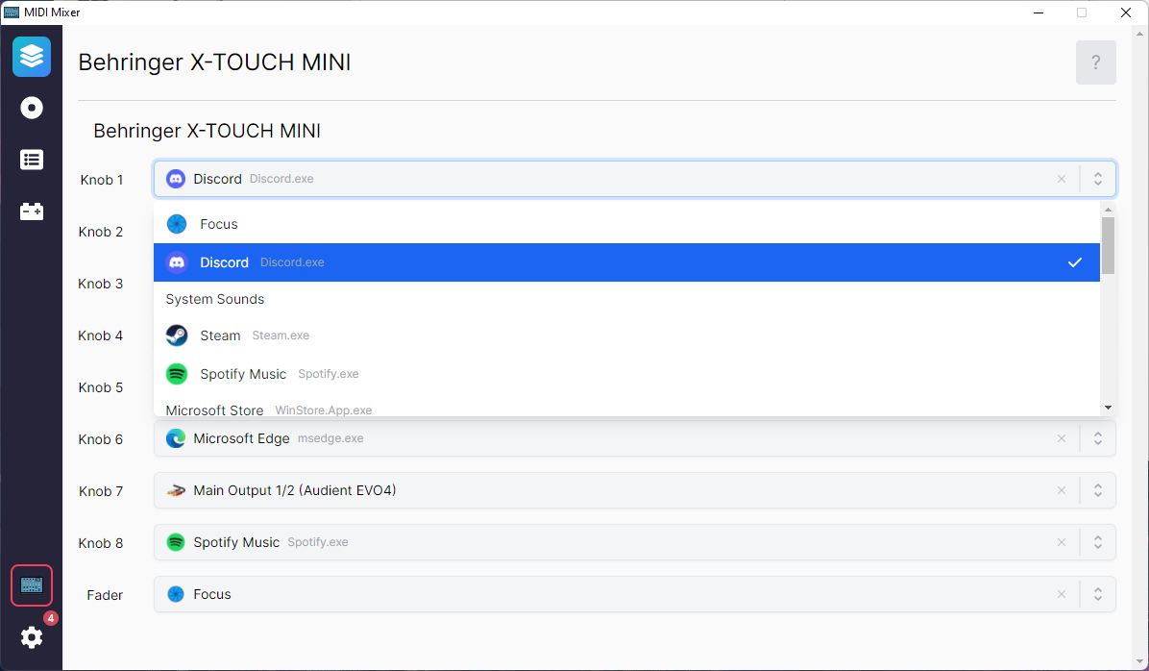Click Spotify icon in Knob 8 row
The height and width of the screenshot is (671, 1149).
coord(176,543)
